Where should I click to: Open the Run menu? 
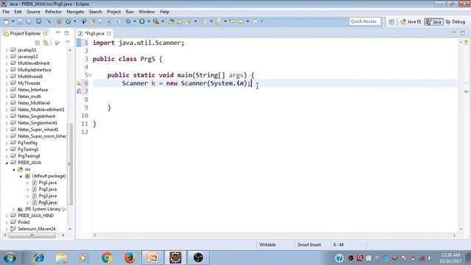tap(130, 12)
